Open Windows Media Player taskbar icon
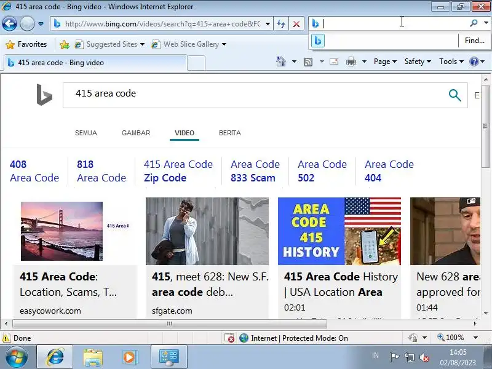Image resolution: width=492 pixels, height=369 pixels. coord(129,357)
